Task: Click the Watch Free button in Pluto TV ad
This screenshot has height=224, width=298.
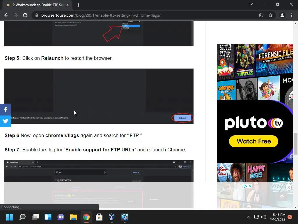Action: pyautogui.click(x=253, y=141)
